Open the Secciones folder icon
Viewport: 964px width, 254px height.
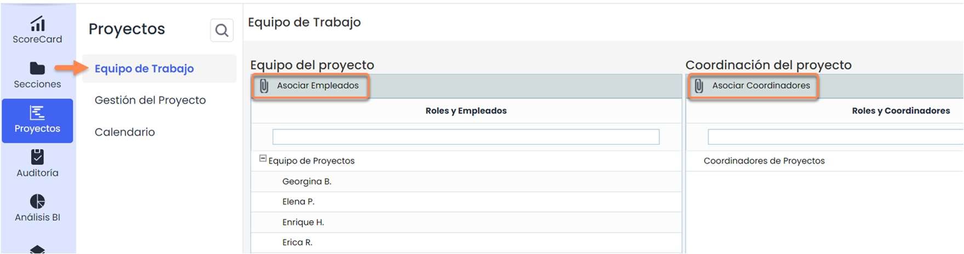37,68
